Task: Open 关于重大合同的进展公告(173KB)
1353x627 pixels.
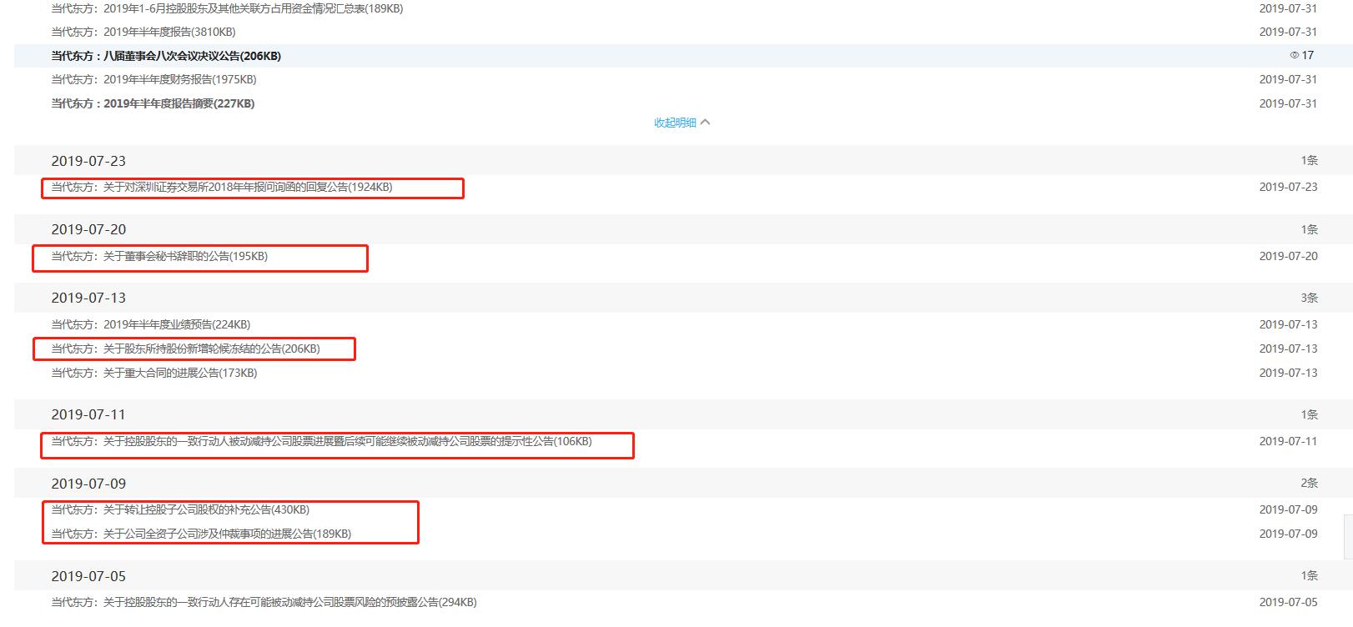Action: (x=154, y=373)
